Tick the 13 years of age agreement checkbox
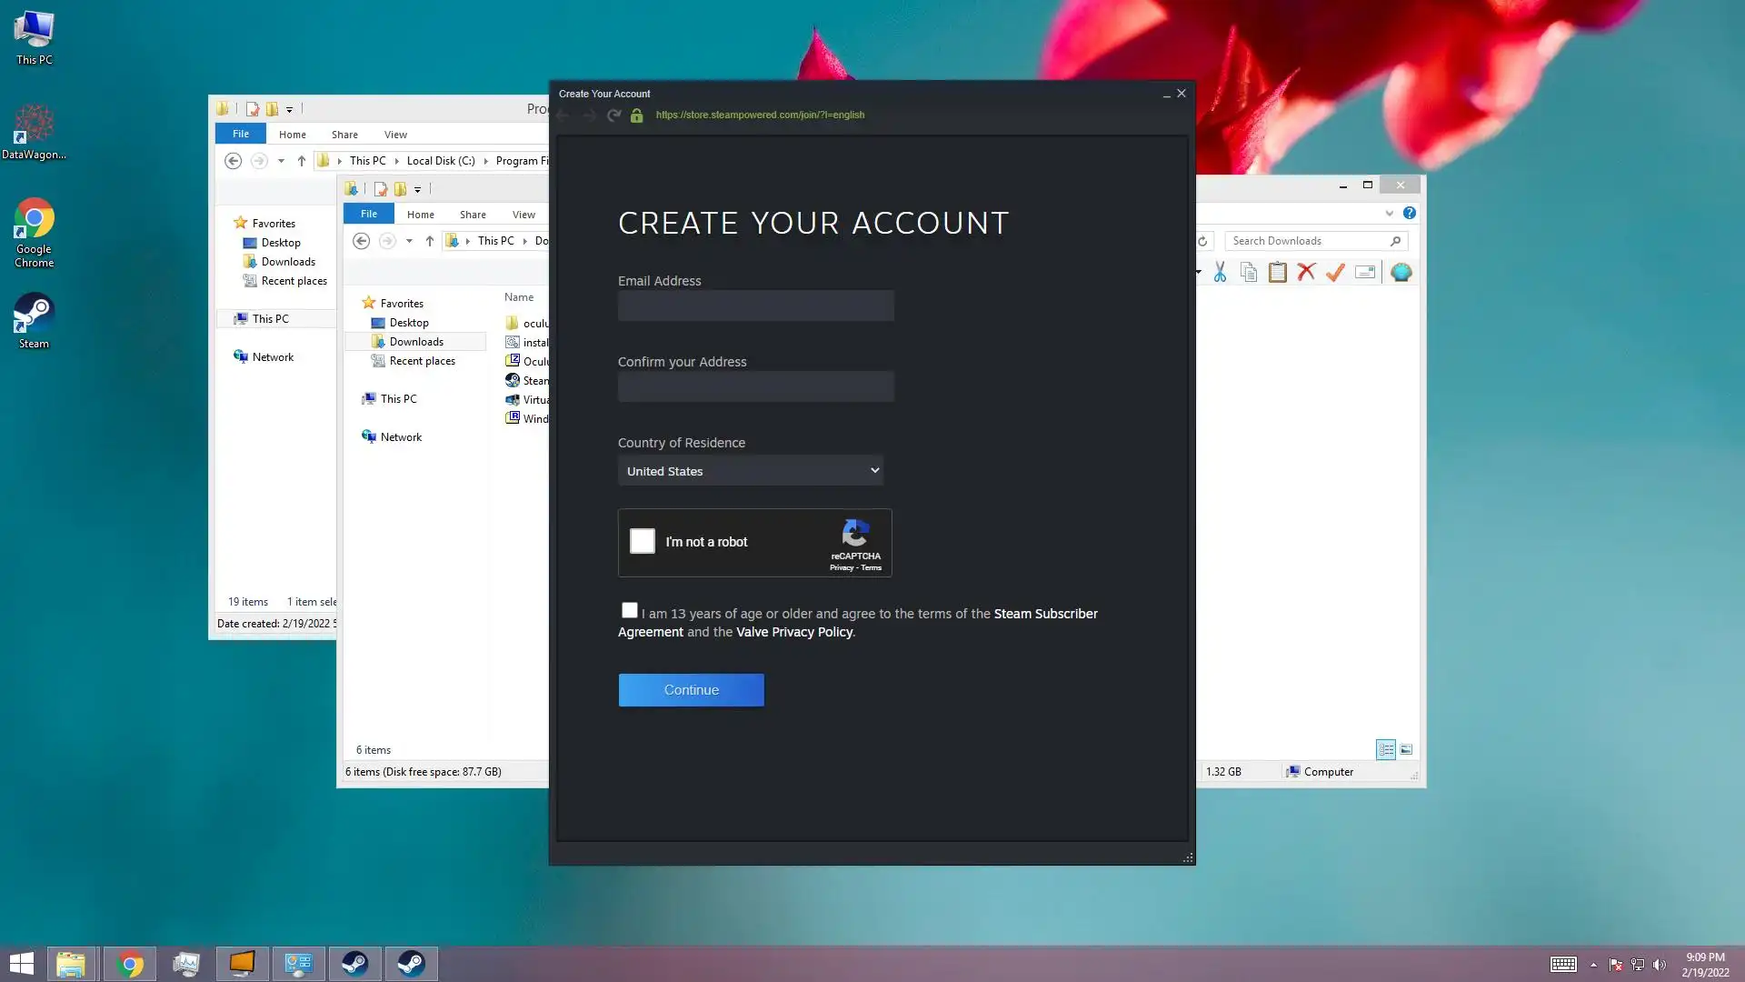 coord(630,610)
